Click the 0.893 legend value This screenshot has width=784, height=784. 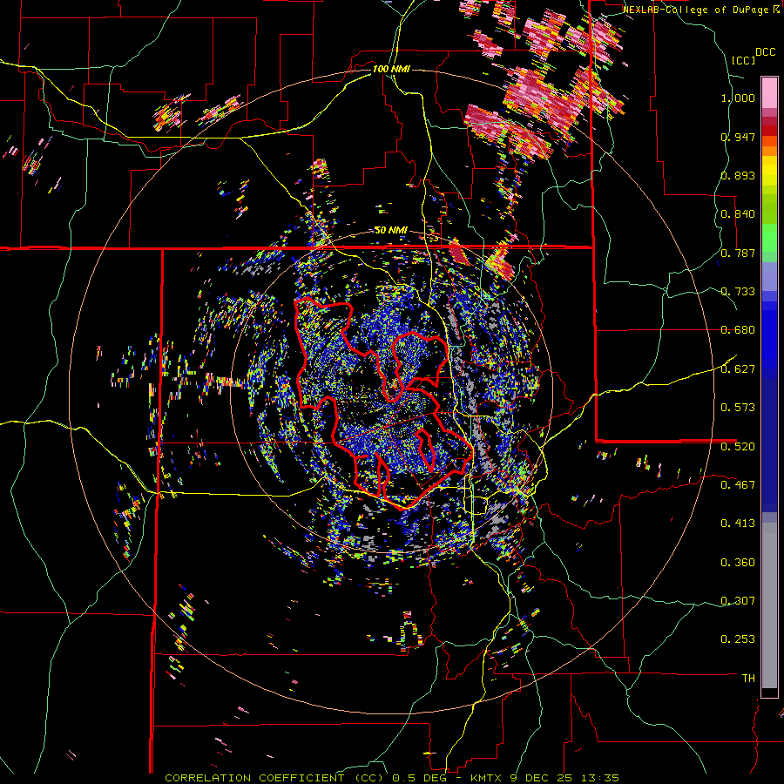point(738,175)
